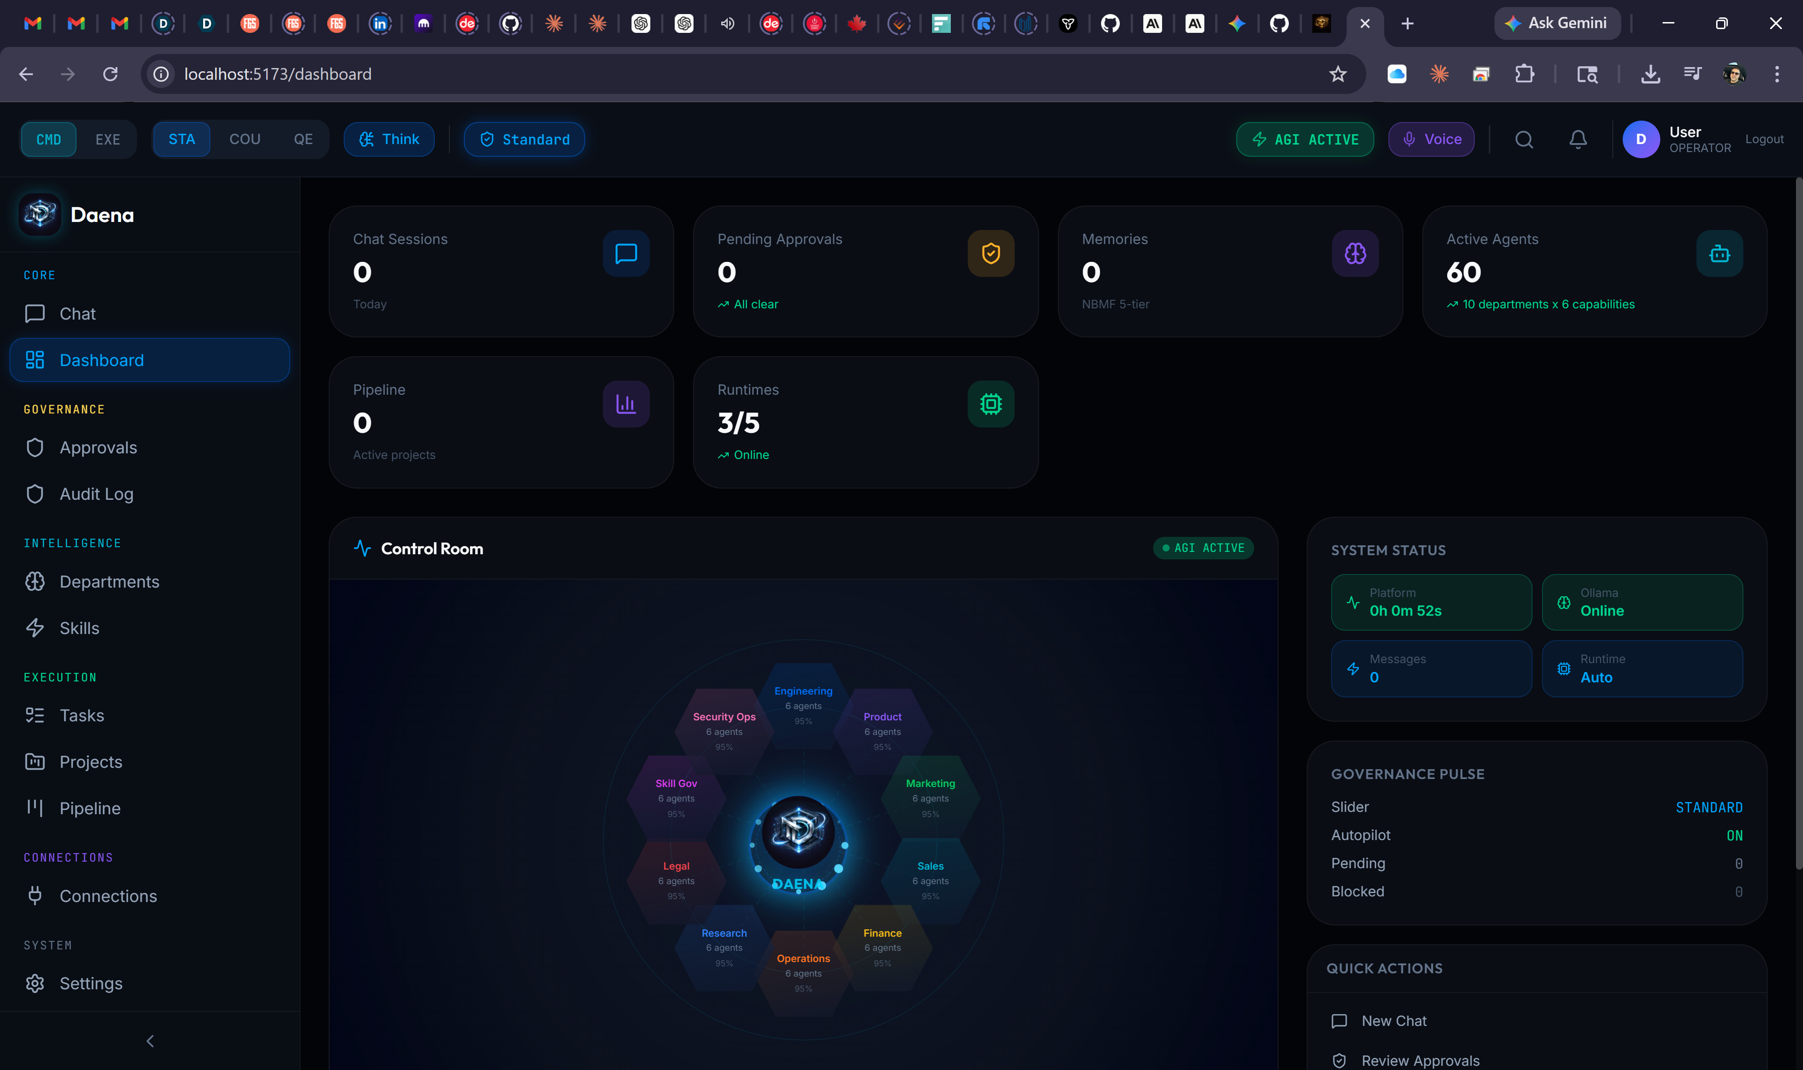Click the Memories brain icon

[x=1355, y=253]
